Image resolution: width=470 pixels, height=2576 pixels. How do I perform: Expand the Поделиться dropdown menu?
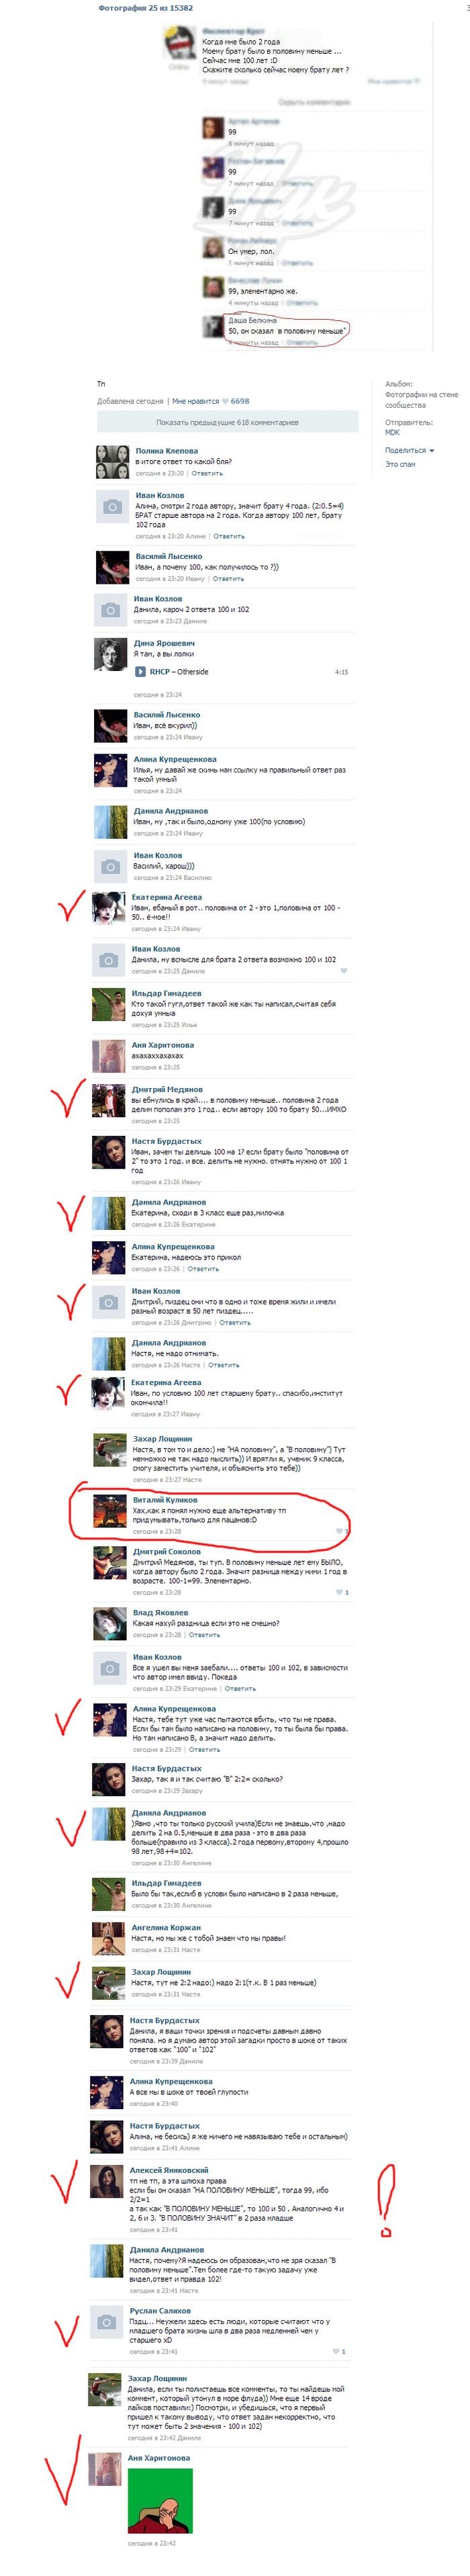pos(409,451)
